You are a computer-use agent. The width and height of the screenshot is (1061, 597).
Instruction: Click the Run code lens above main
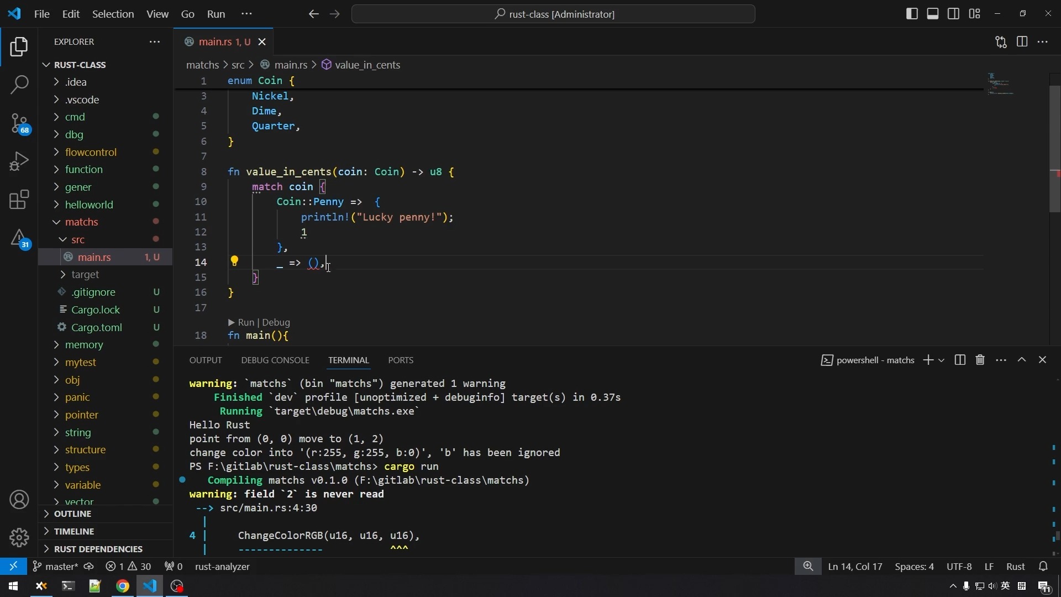(241, 322)
